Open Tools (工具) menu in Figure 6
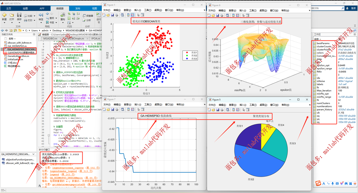The width and height of the screenshot is (358, 193). click(x=253, y=11)
